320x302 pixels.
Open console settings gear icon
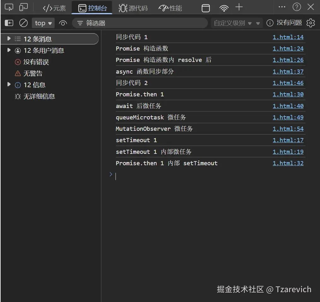[x=311, y=23]
